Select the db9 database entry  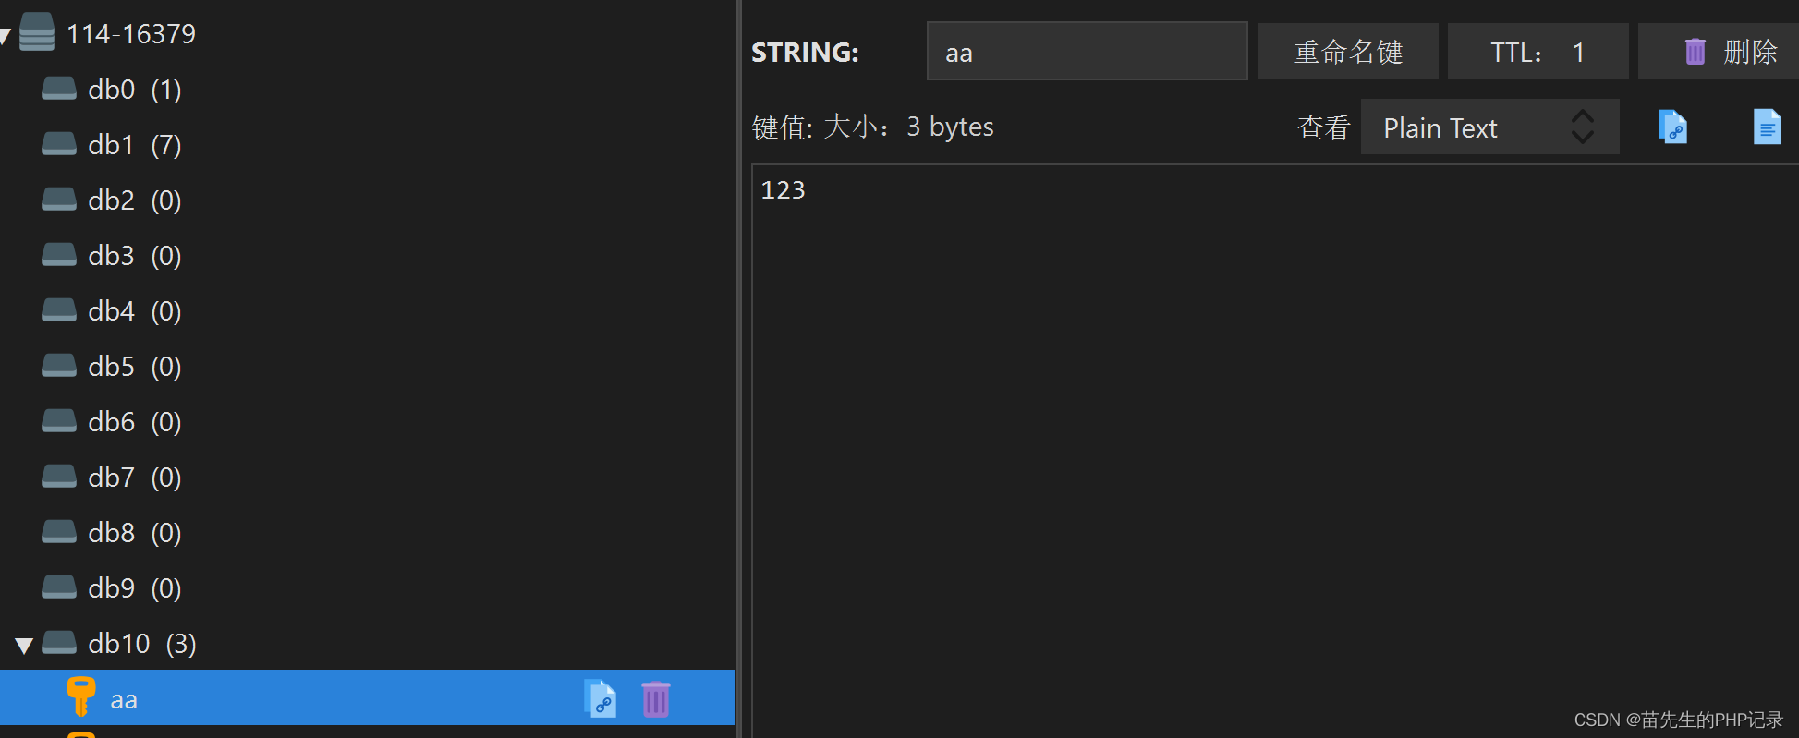[111, 587]
